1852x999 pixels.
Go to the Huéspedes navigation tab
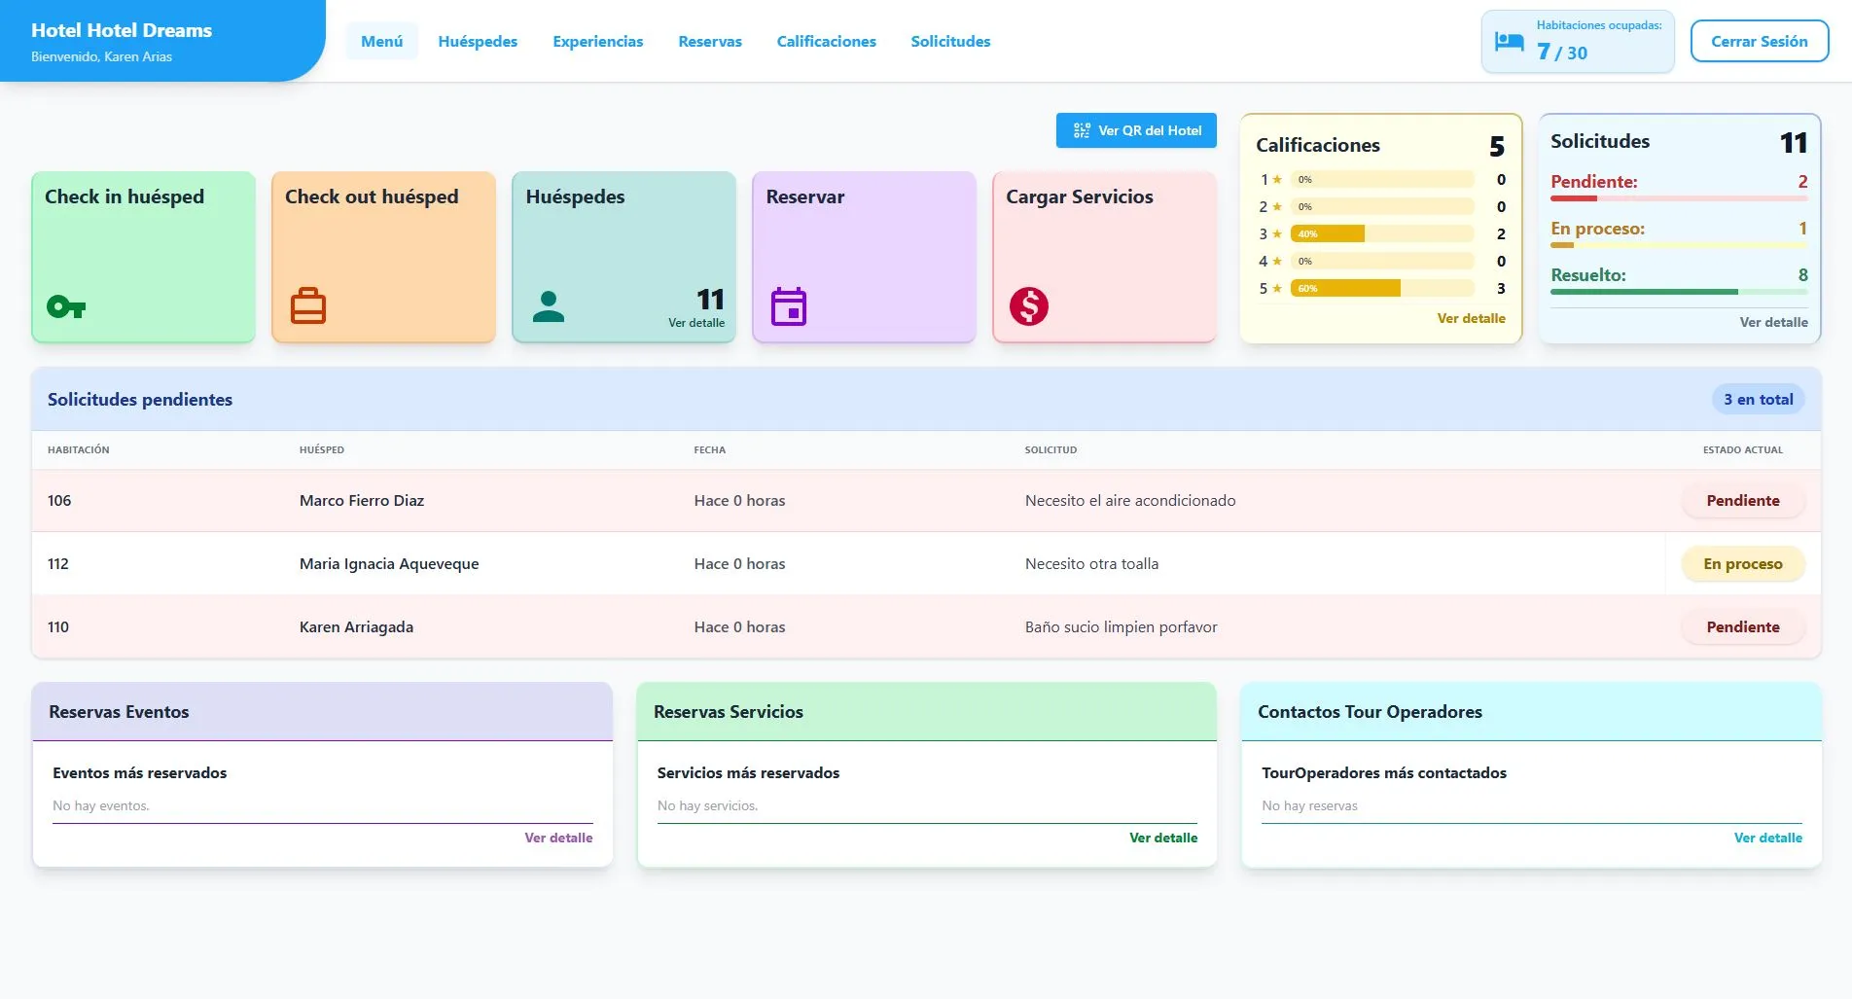point(478,41)
